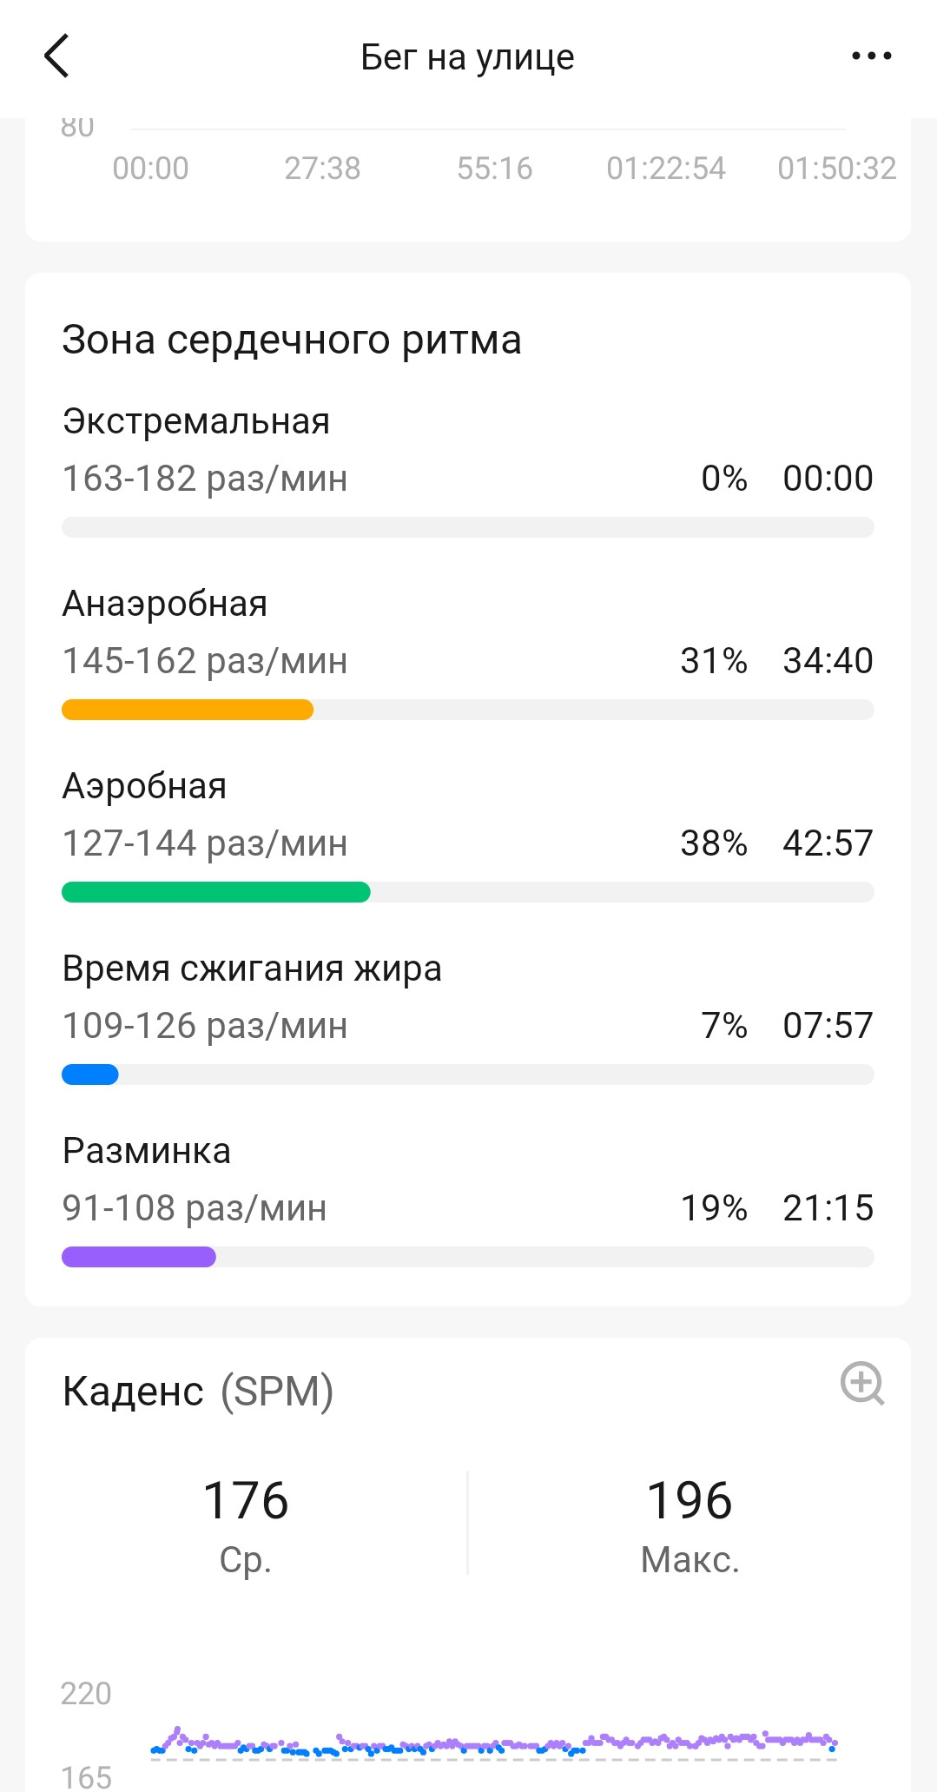Screen dimensions: 937x1792
Task: Zoom into the cadence chart with magnifier icon
Action: 862,1383
